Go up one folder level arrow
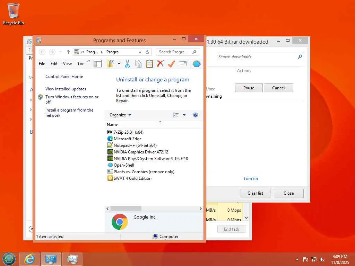355x266 pixels. [x=68, y=52]
